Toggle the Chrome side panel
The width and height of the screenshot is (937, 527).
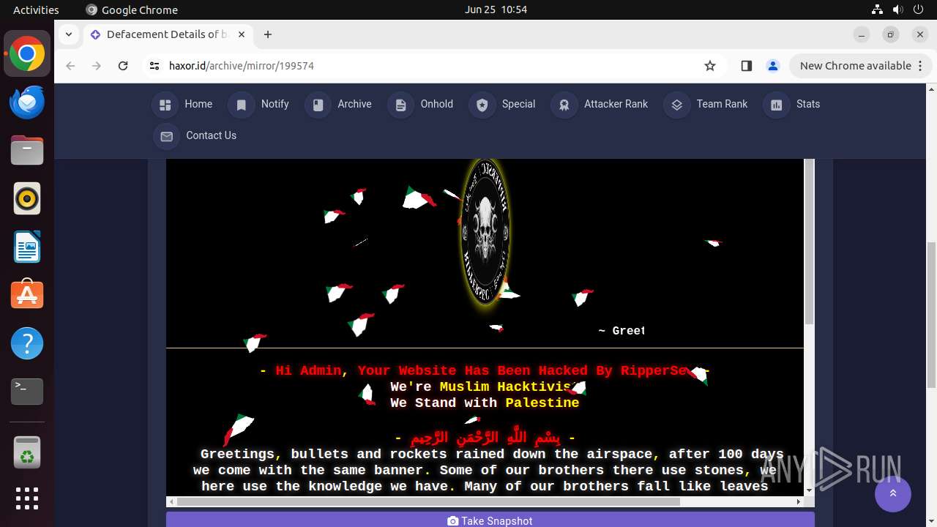click(x=746, y=66)
